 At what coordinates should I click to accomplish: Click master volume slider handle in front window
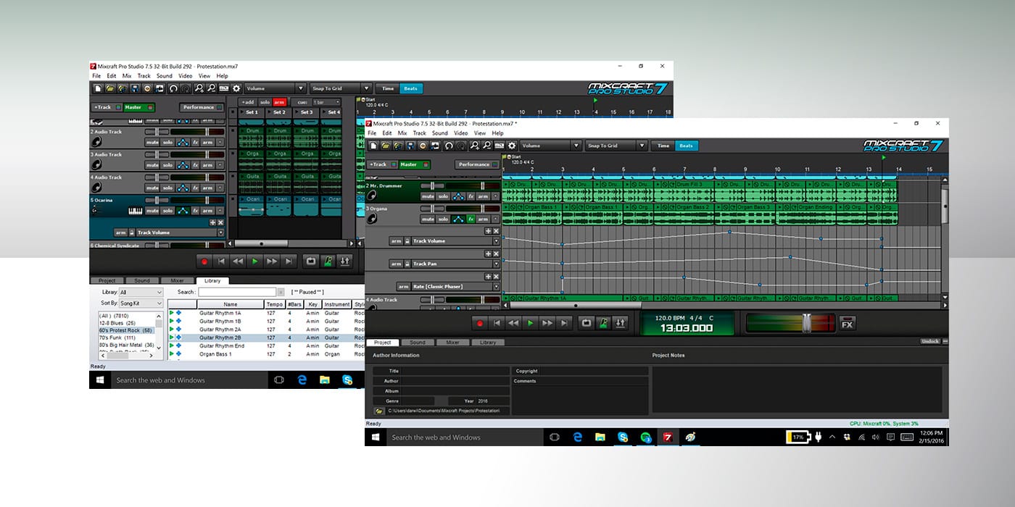coord(807,323)
